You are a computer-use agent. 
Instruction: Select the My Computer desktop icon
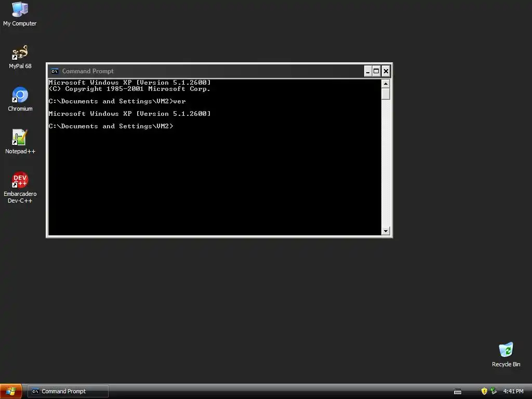(x=20, y=14)
